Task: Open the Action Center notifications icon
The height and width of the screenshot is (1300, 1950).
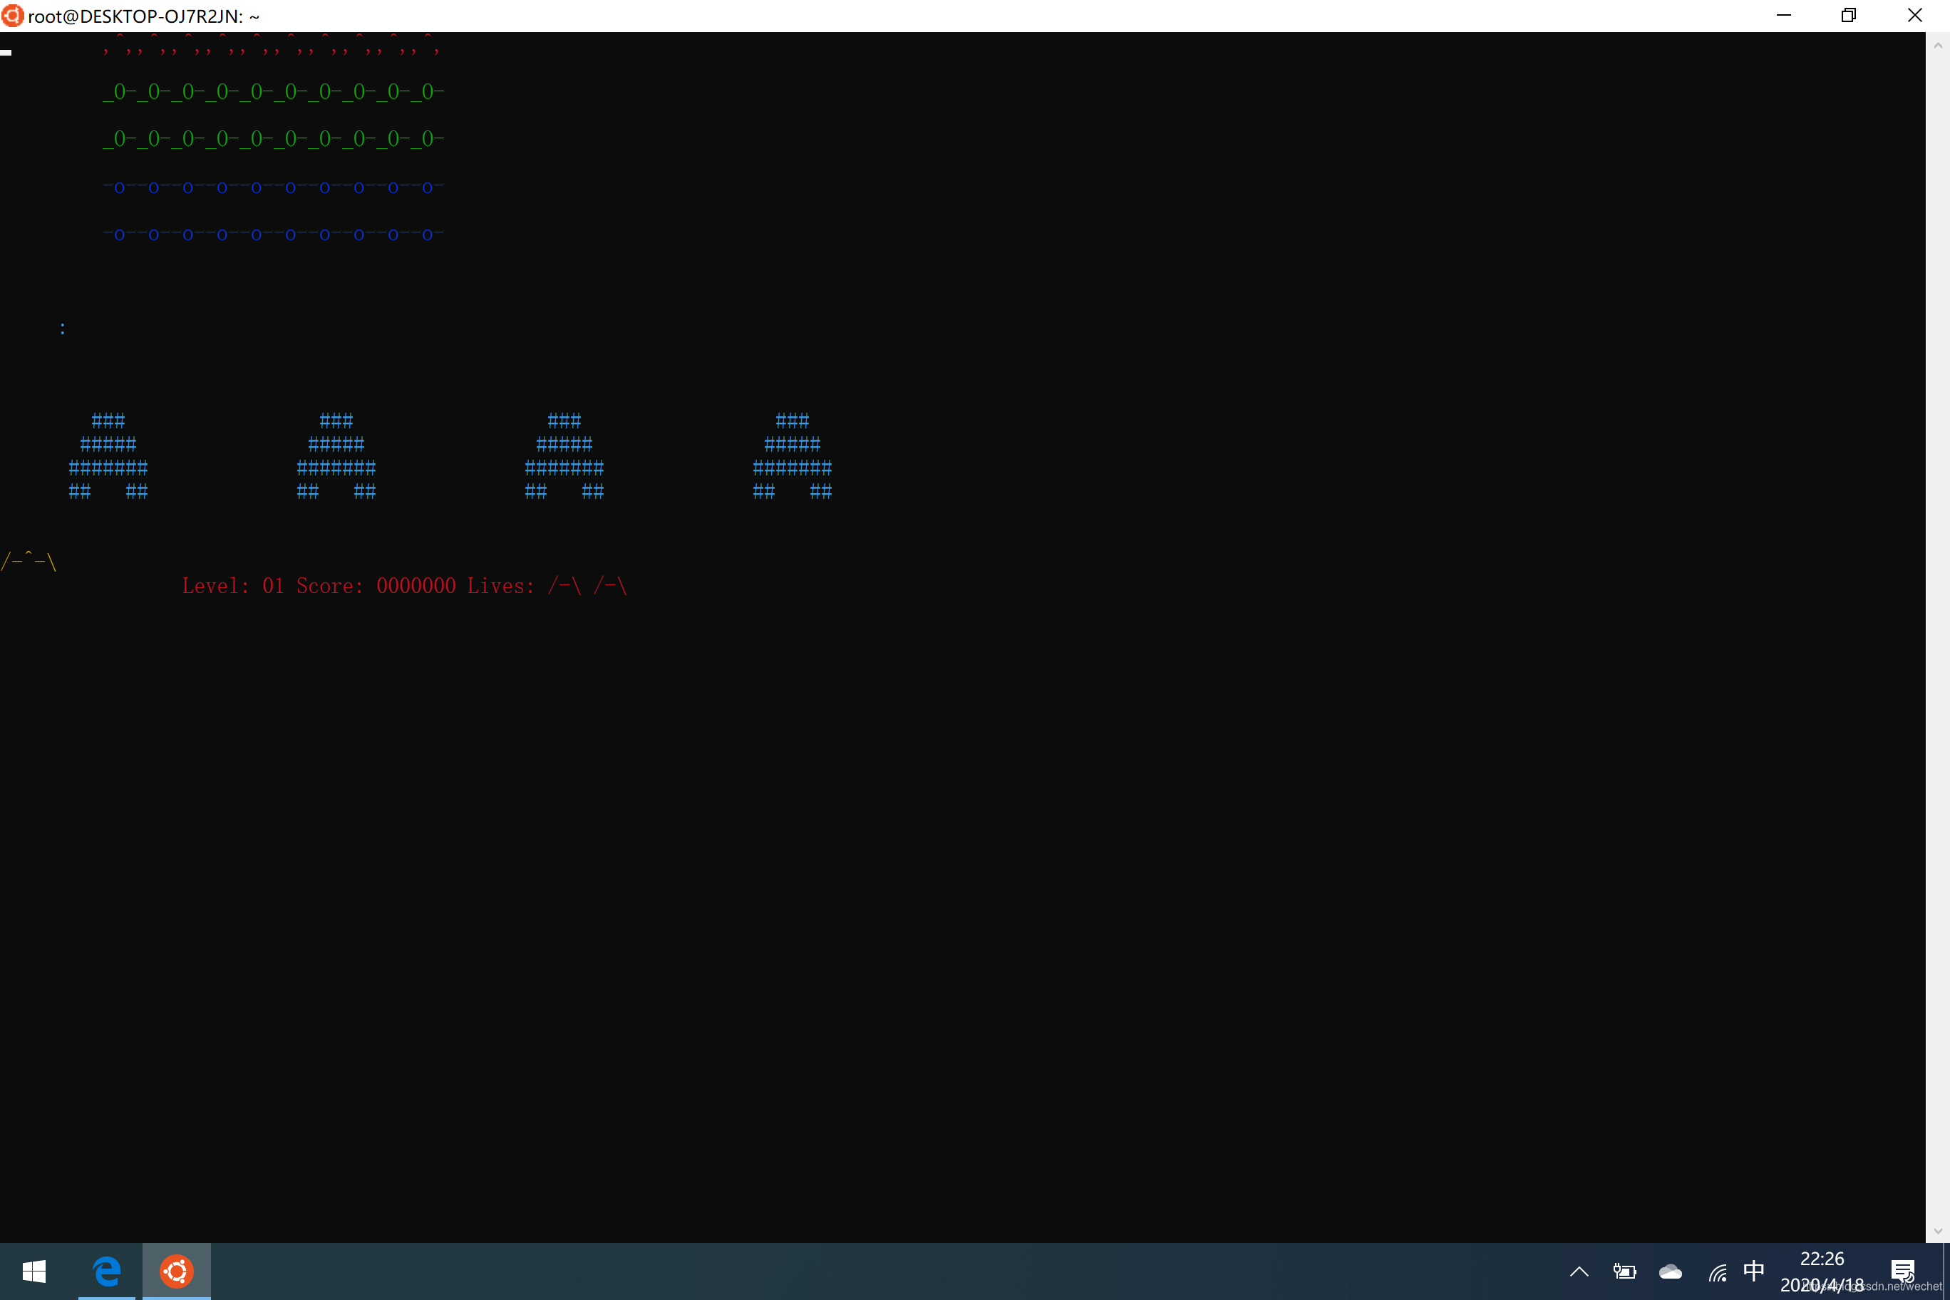Action: click(x=1902, y=1270)
